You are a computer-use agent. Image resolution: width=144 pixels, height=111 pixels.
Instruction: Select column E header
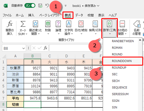pos(84,56)
